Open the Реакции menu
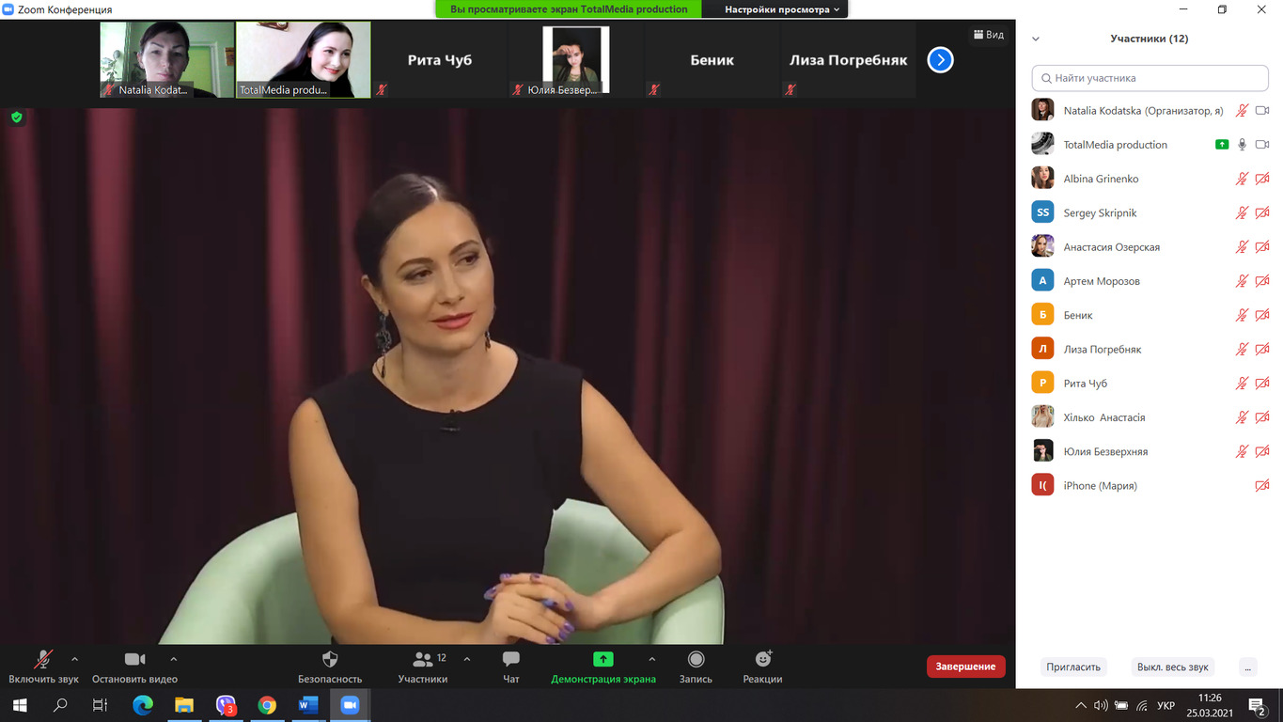This screenshot has height=722, width=1283. click(762, 667)
